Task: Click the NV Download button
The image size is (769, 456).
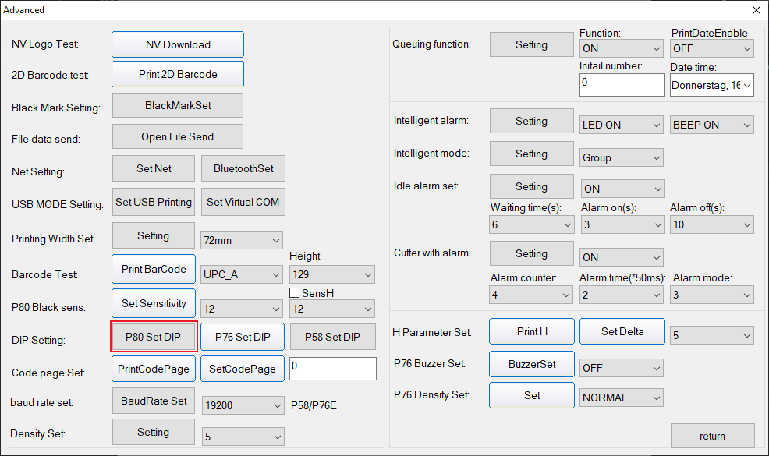Action: [177, 44]
